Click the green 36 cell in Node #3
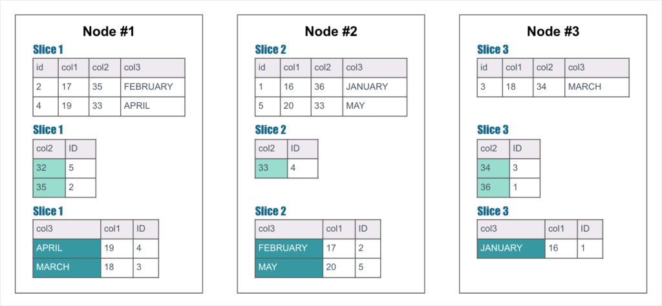The image size is (662, 306). coord(493,187)
